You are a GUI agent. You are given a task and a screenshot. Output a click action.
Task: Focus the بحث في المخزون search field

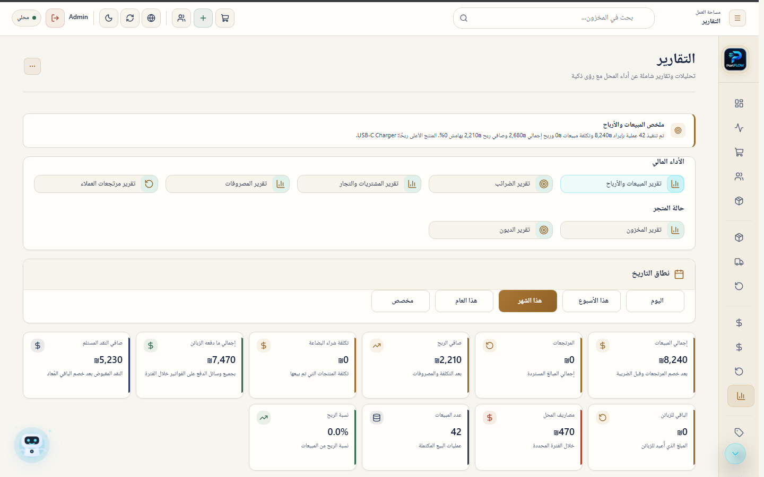554,18
